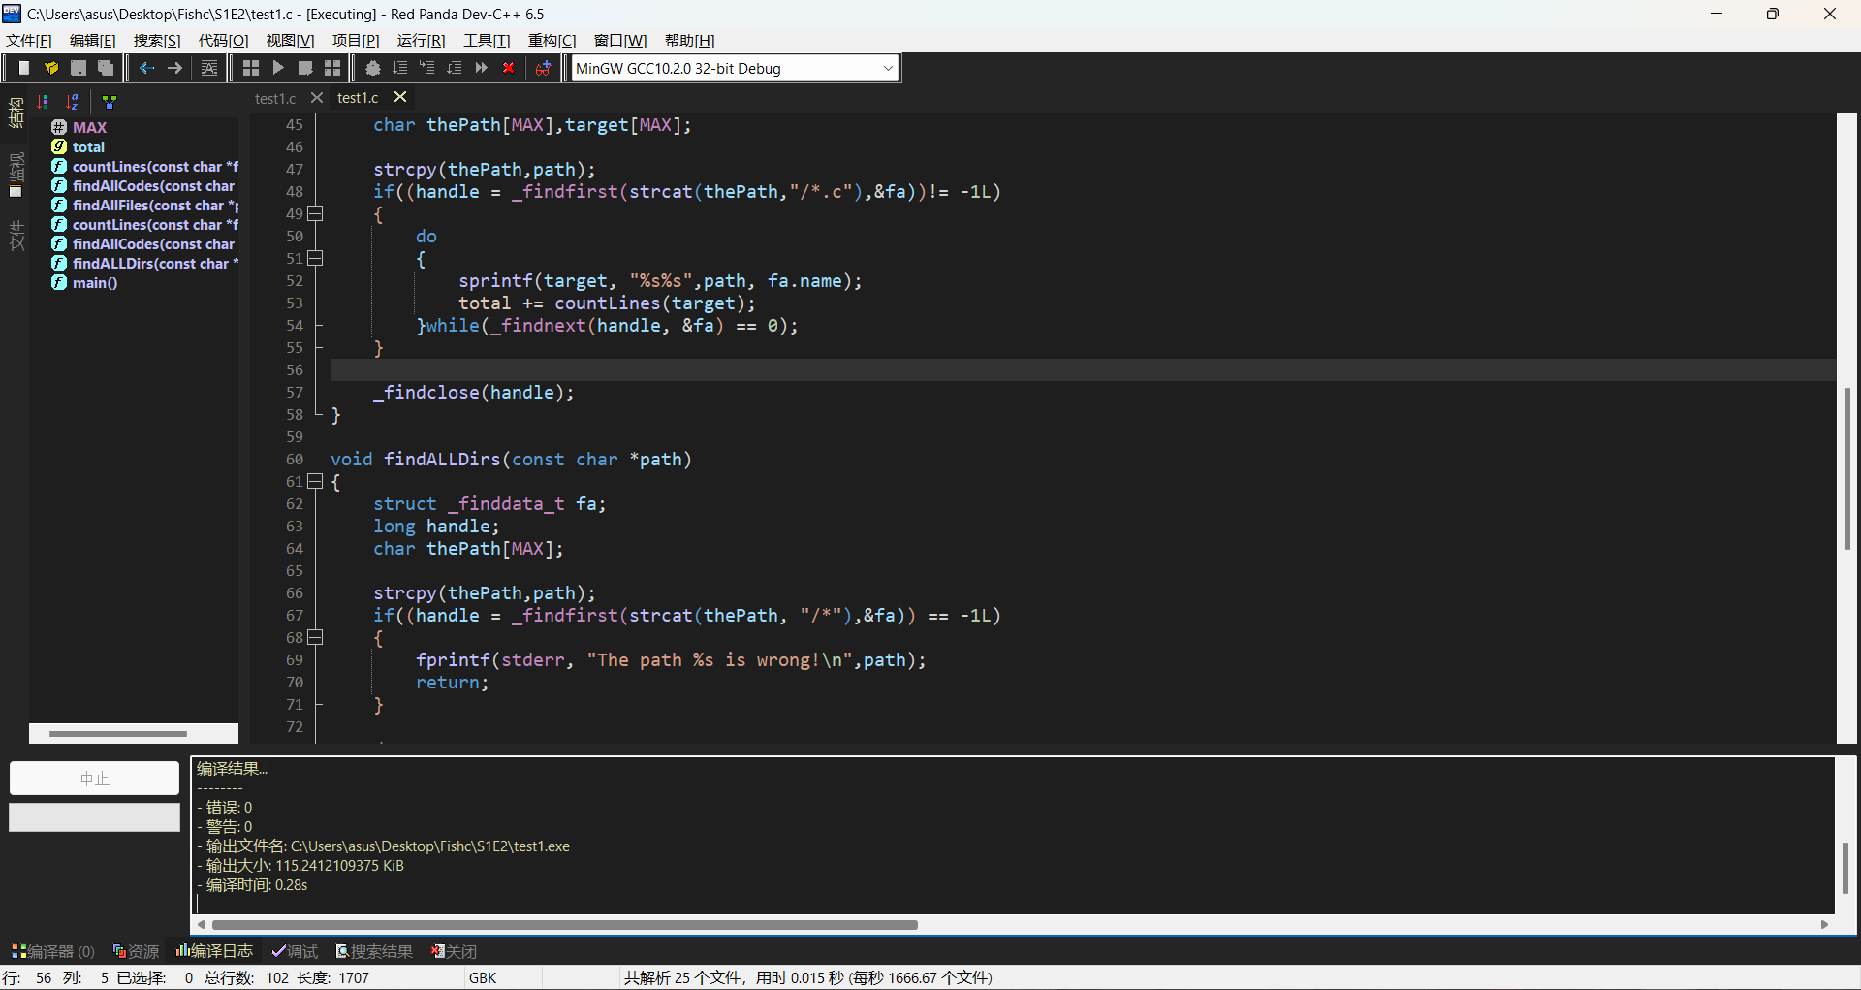
Task: Click line number 60 in the gutter
Action: [x=294, y=459]
